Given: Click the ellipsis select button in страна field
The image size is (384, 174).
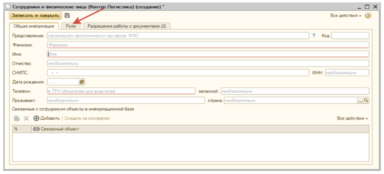Looking at the screenshot, I should pos(360,100).
